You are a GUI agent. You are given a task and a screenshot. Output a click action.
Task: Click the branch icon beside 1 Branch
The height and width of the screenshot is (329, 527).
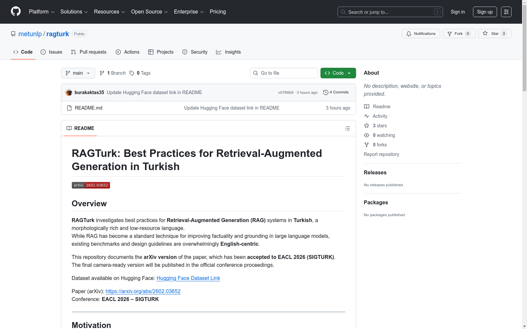click(x=102, y=73)
